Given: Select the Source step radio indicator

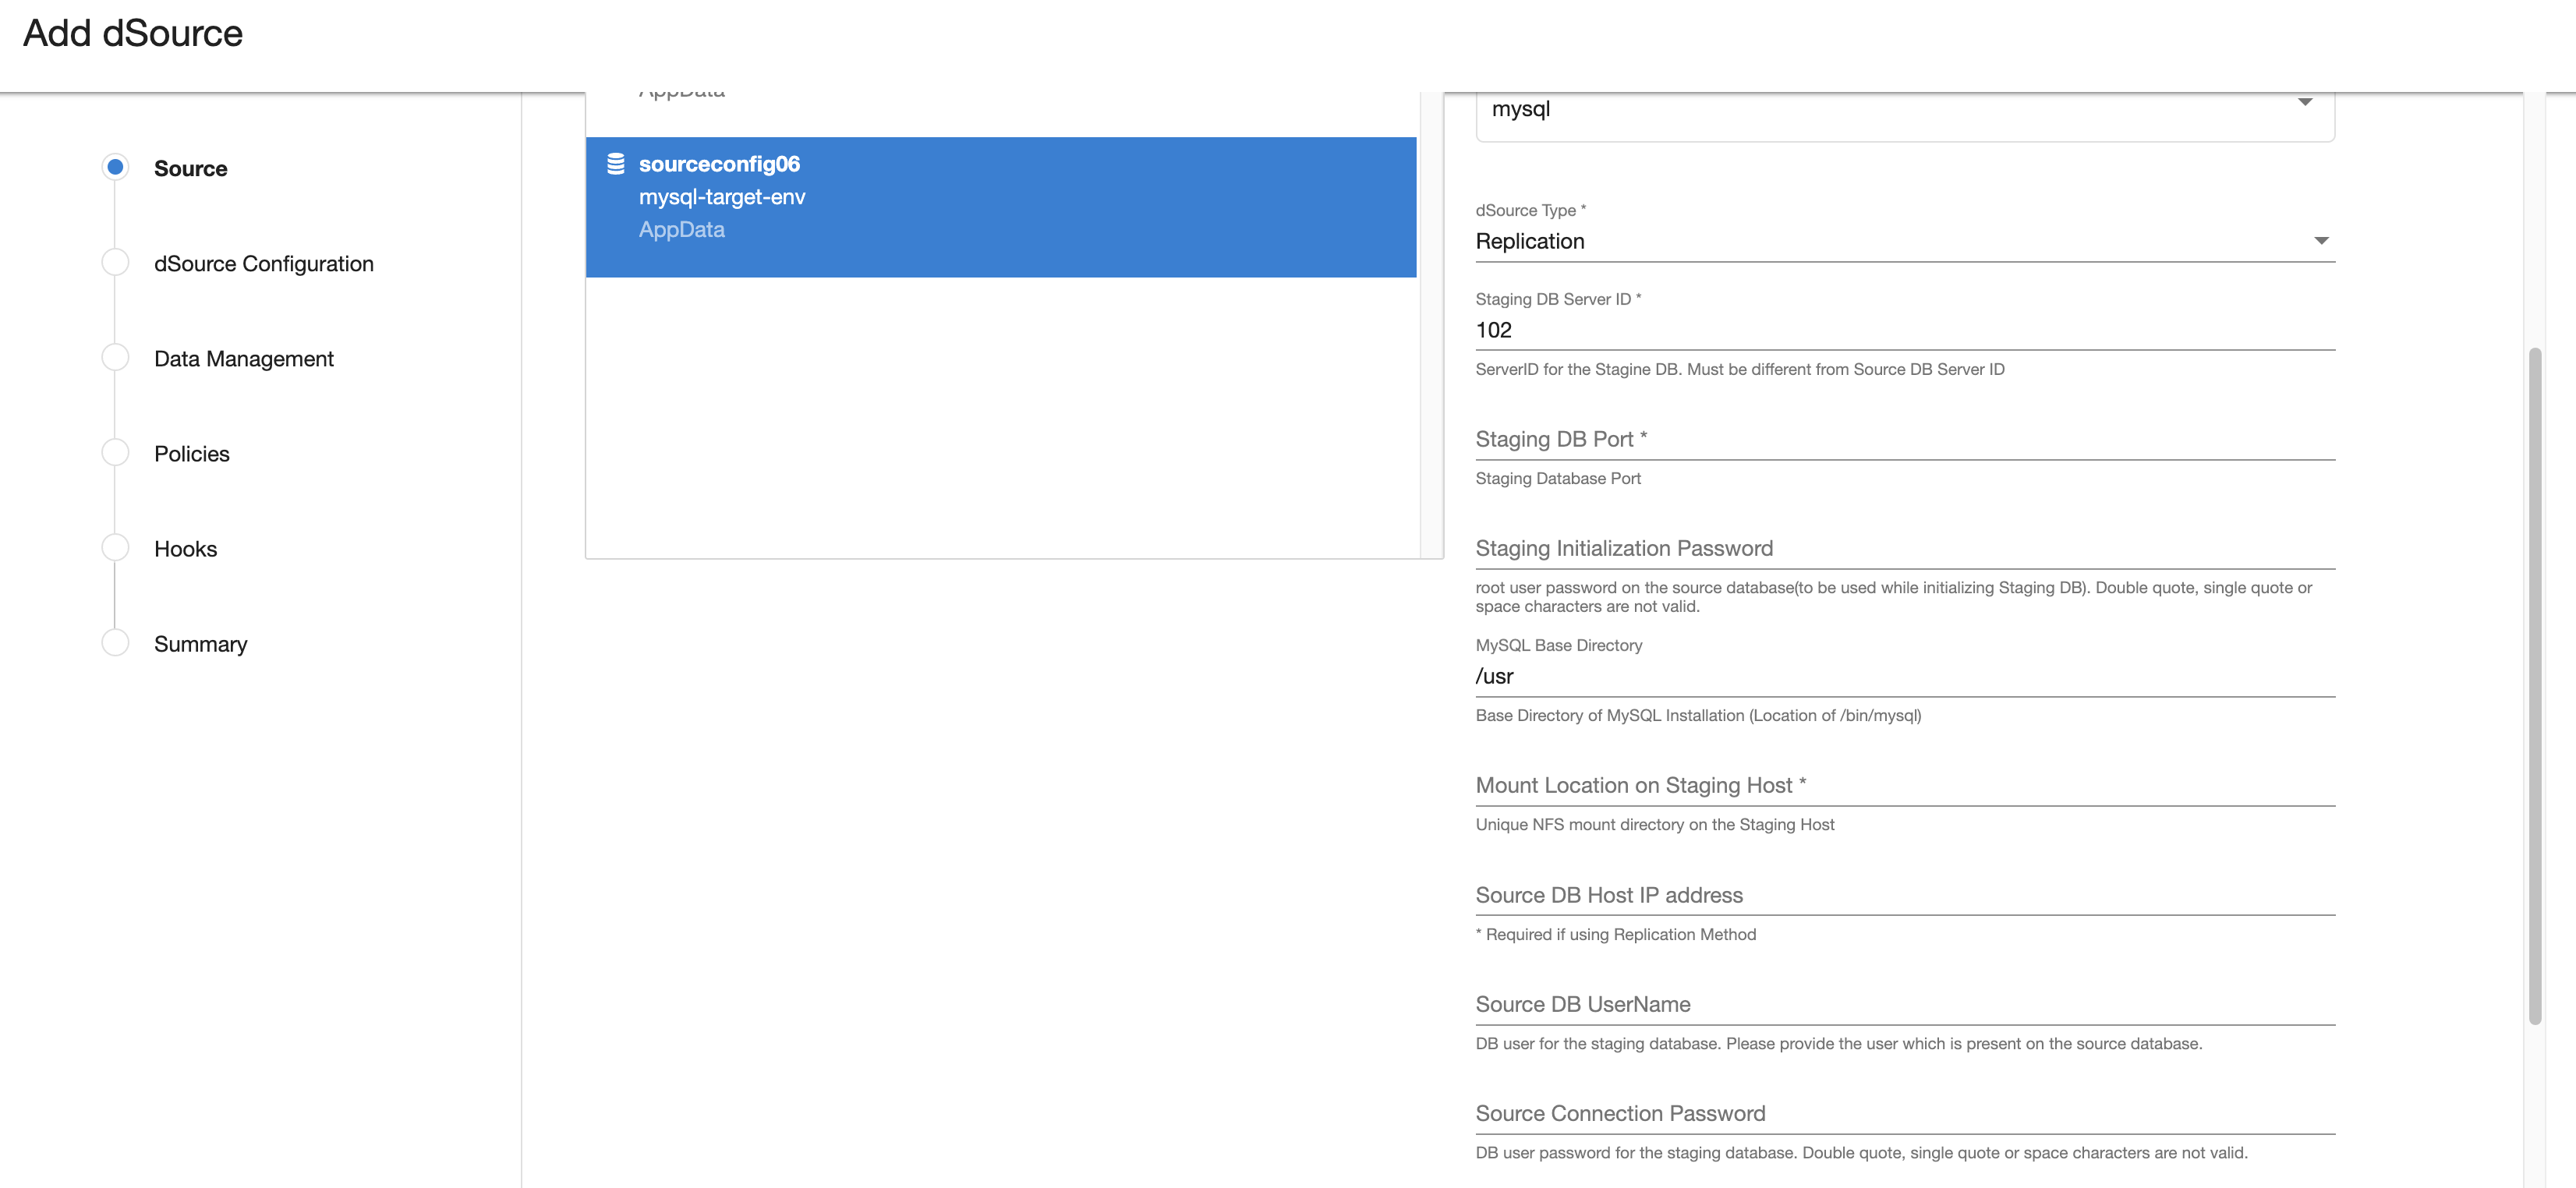Looking at the screenshot, I should click(115, 167).
